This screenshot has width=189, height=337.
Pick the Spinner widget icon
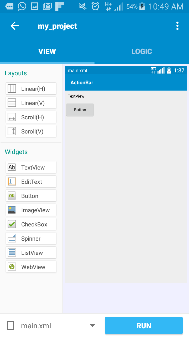12,238
